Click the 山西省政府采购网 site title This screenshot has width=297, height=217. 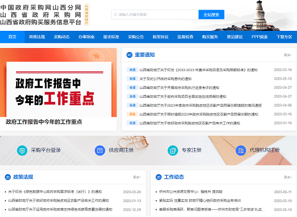click(40, 15)
